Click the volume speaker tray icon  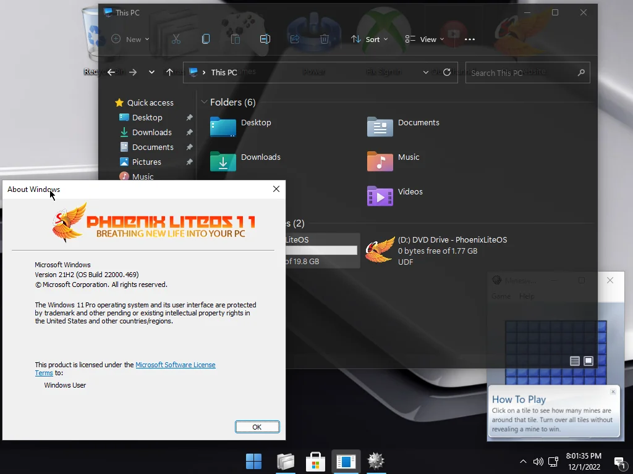point(538,462)
